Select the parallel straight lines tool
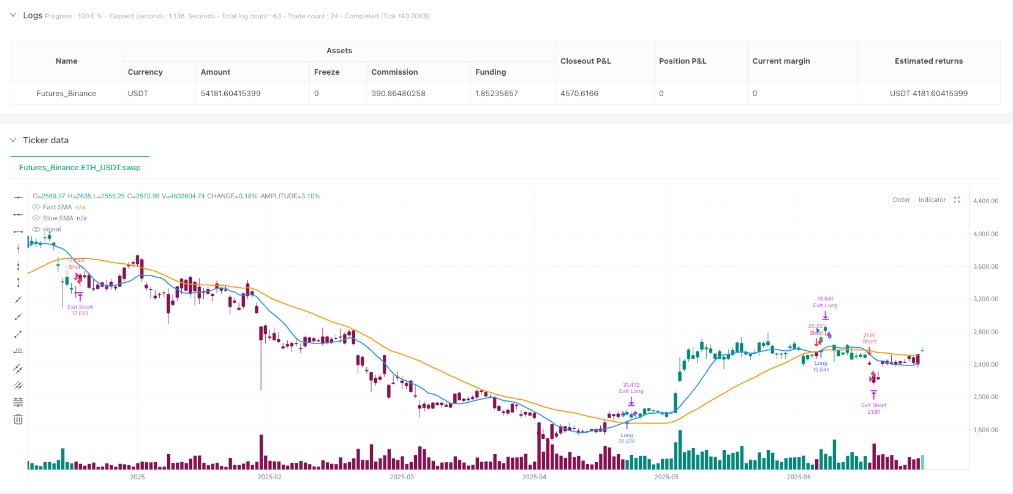Image resolution: width=1013 pixels, height=494 pixels. tap(18, 386)
